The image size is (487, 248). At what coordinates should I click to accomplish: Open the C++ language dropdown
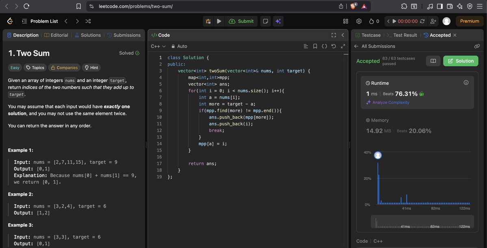(157, 46)
